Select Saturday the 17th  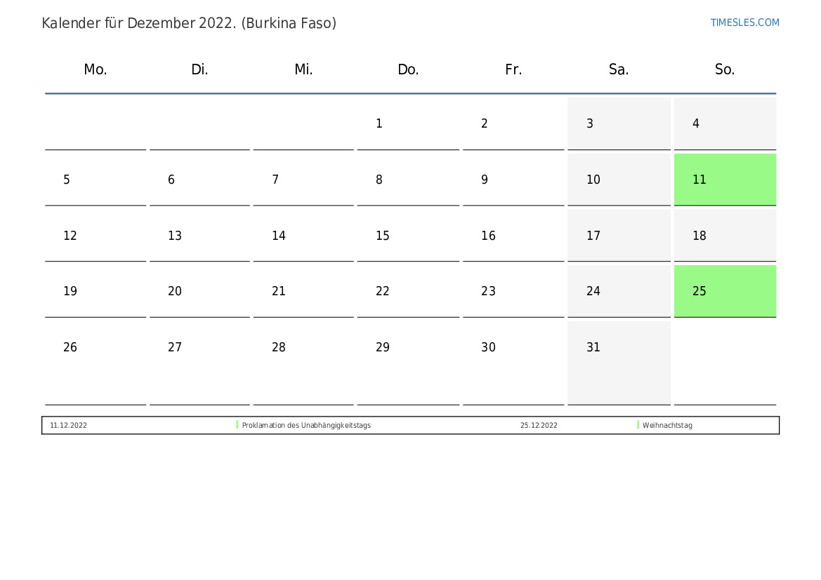[x=619, y=236]
